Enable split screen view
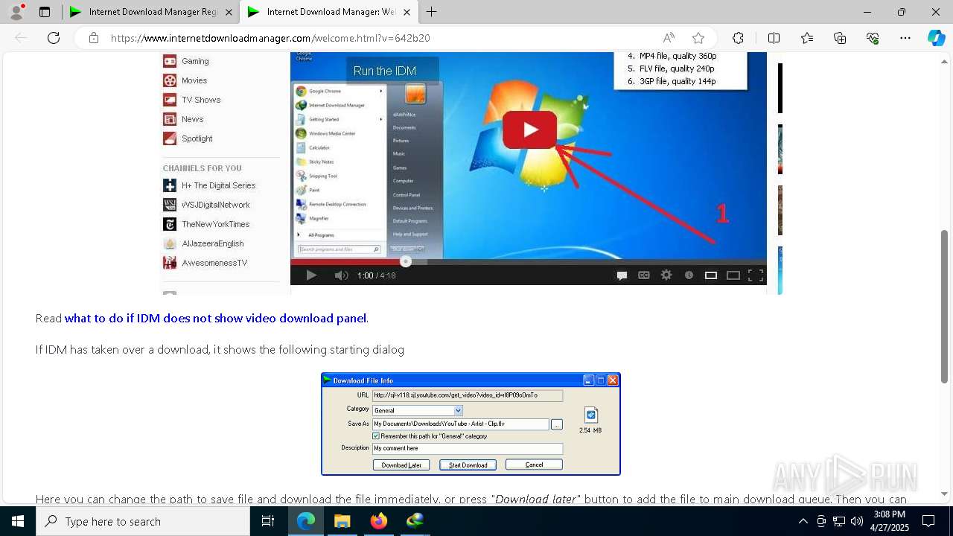This screenshot has width=953, height=536. (774, 38)
